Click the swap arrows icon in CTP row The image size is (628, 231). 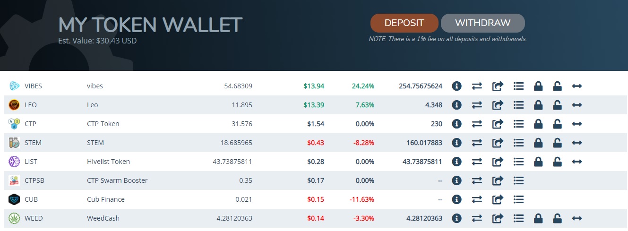[x=477, y=124]
